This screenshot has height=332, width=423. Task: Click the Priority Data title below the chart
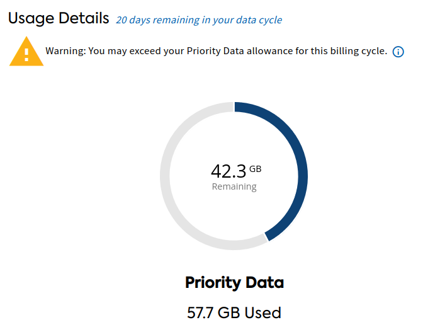234,283
